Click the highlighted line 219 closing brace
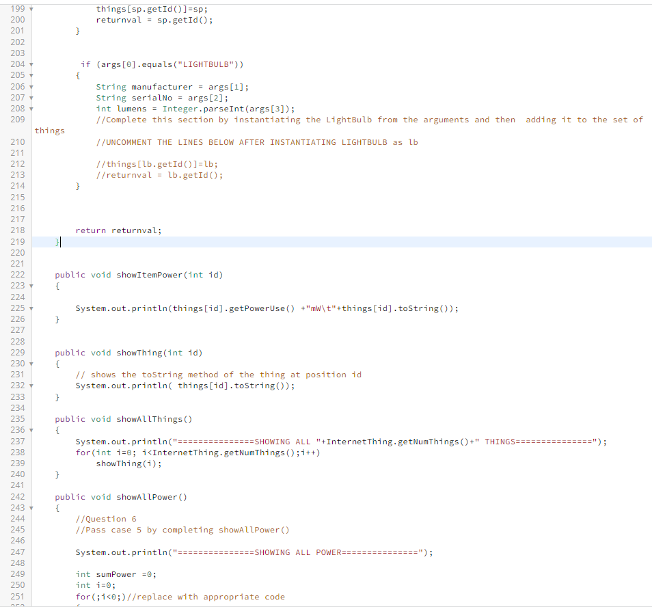 (x=56, y=241)
